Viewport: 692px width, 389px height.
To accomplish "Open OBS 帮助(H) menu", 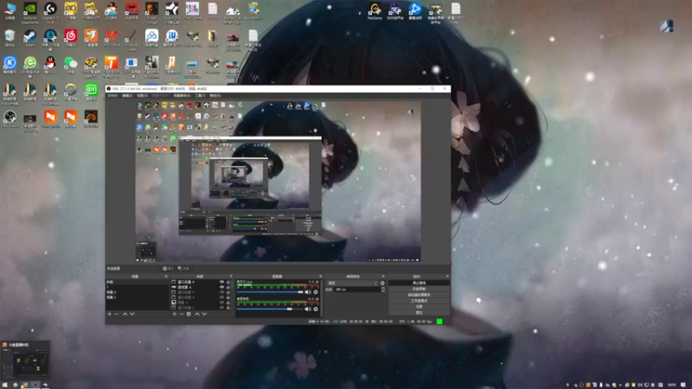I will click(215, 96).
